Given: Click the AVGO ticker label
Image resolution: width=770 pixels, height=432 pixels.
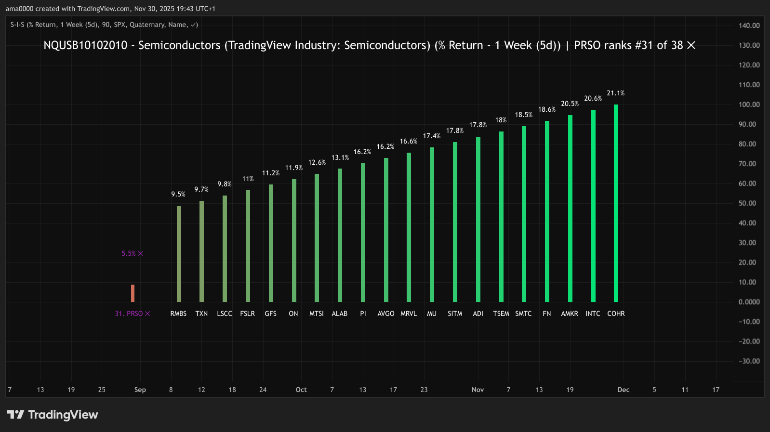Looking at the screenshot, I should point(386,314).
